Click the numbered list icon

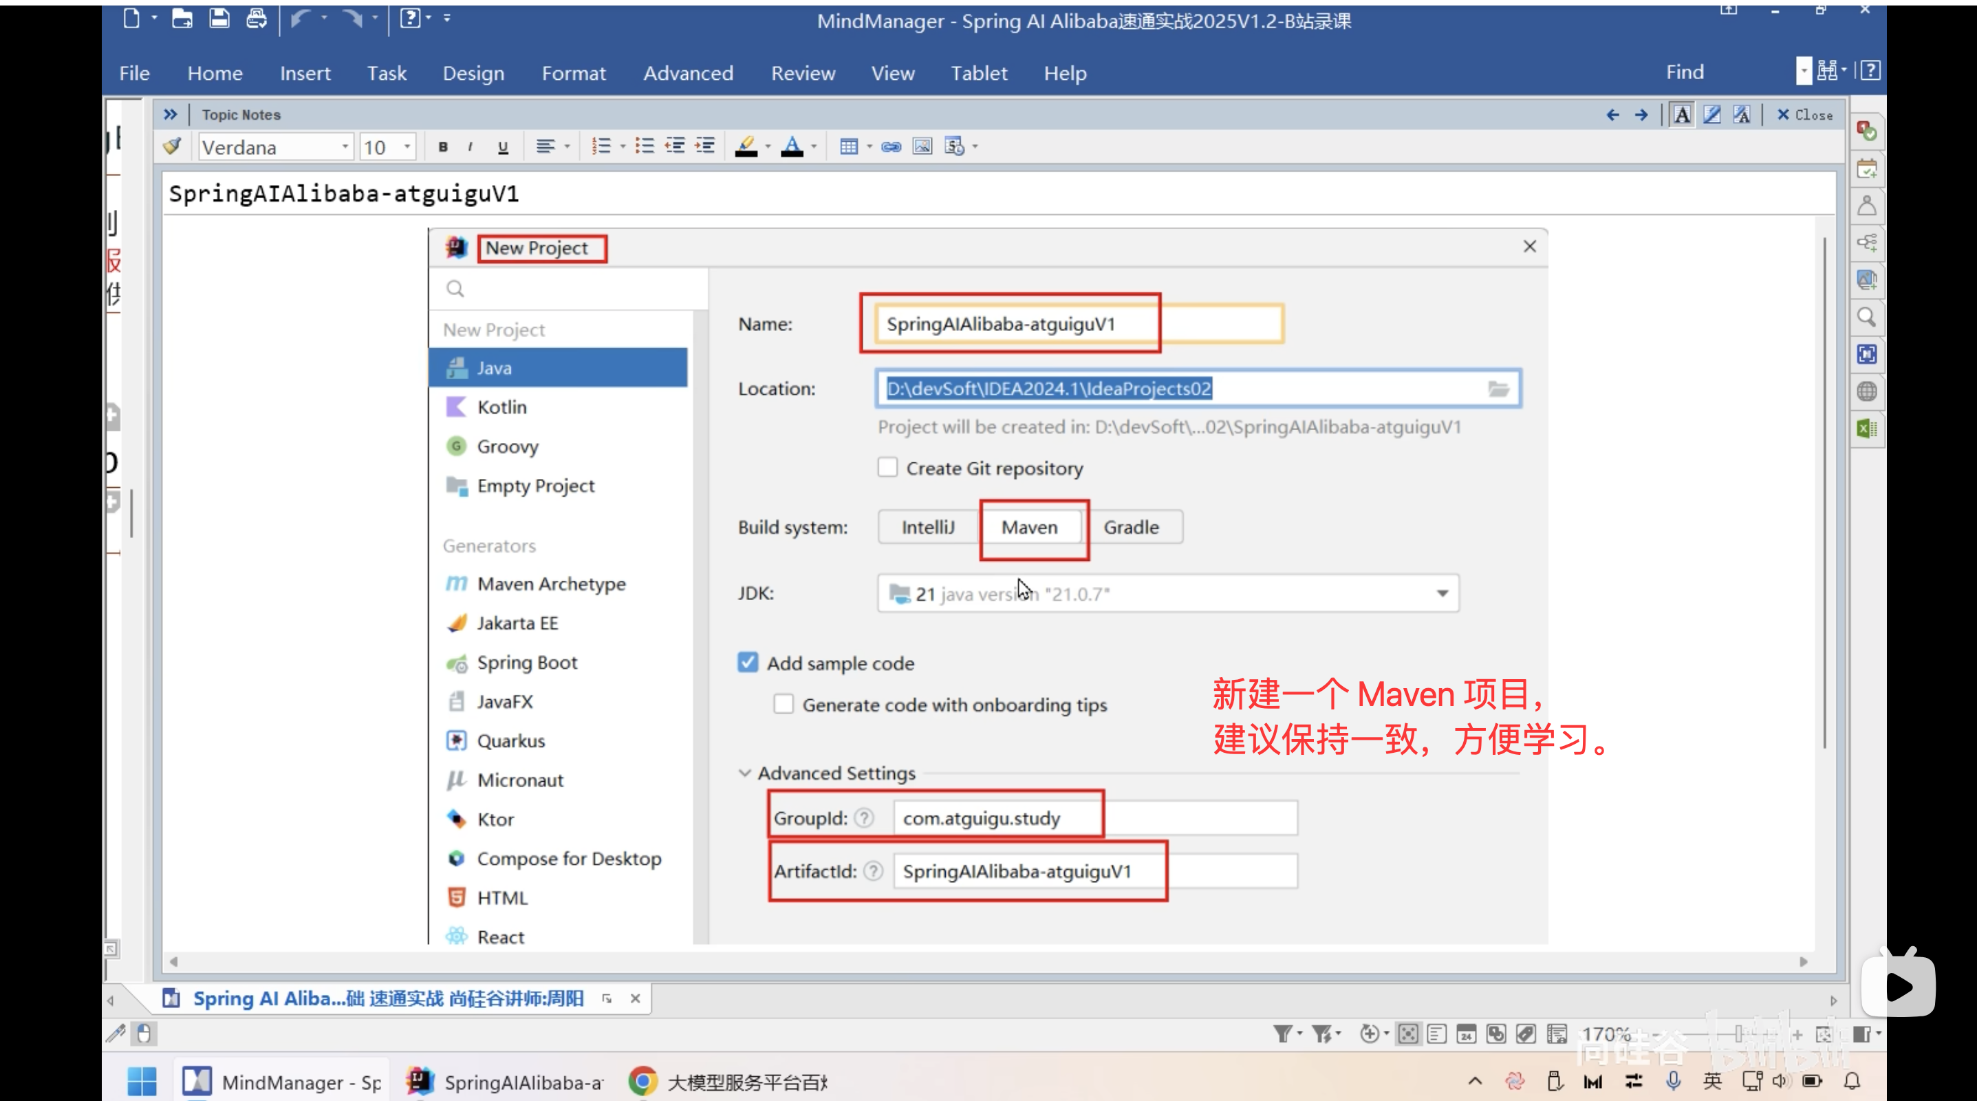(x=601, y=147)
